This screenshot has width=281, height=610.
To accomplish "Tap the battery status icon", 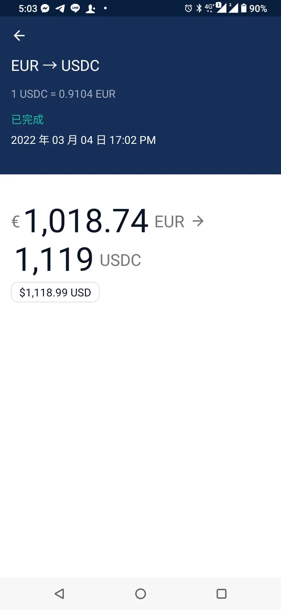I will pos(244,8).
